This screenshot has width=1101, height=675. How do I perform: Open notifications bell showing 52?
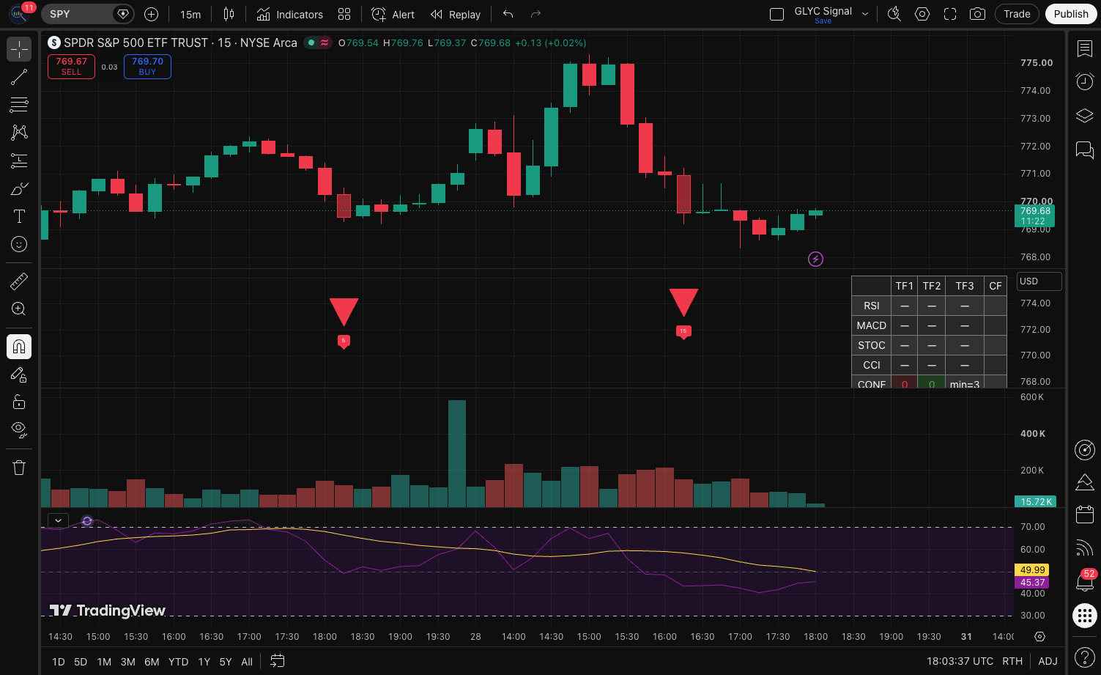pos(1084,581)
